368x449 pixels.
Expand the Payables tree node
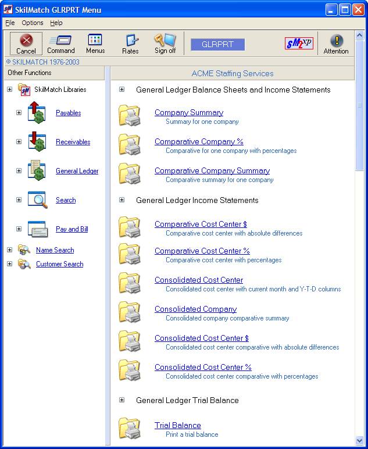(x=19, y=112)
